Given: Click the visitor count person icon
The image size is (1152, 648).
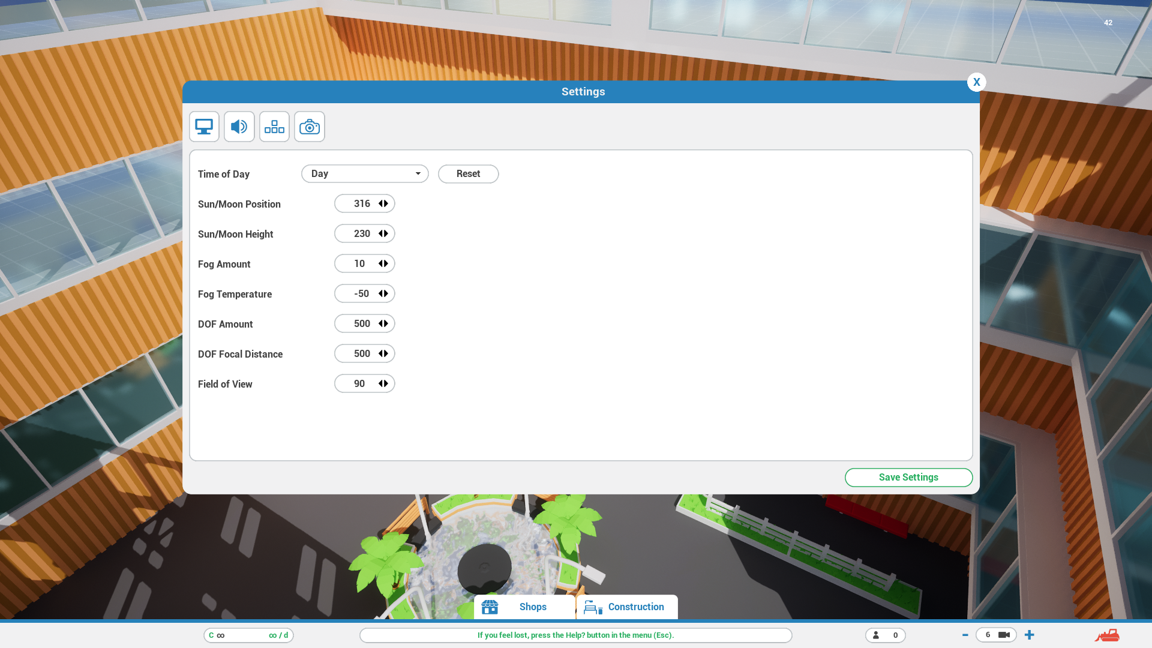Looking at the screenshot, I should pyautogui.click(x=876, y=635).
